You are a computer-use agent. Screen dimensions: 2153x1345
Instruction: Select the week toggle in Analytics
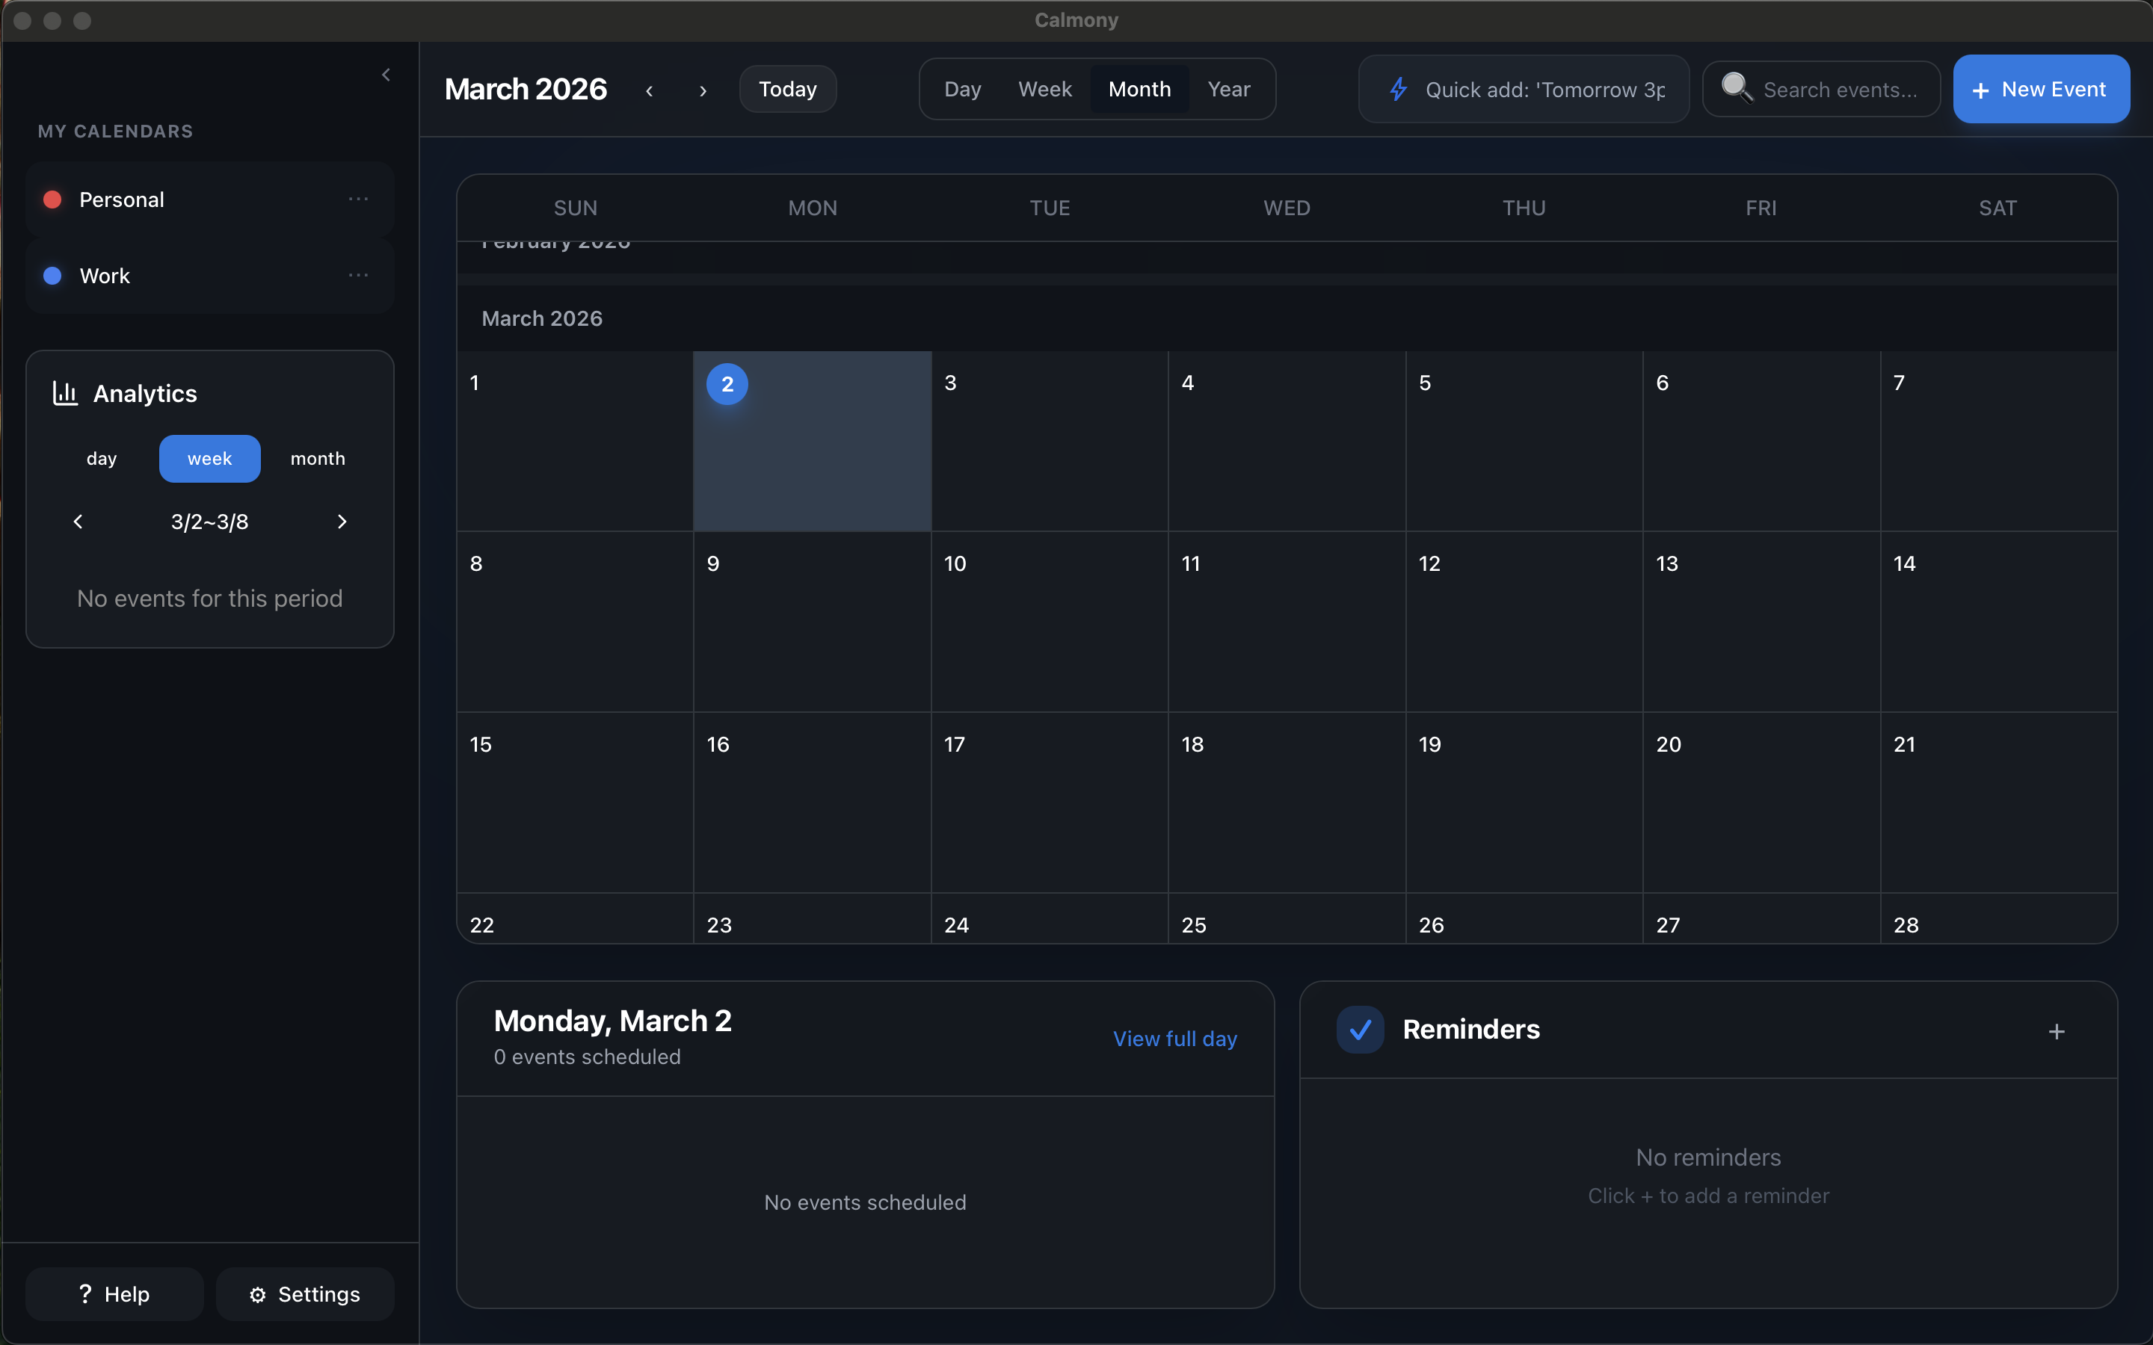click(209, 458)
